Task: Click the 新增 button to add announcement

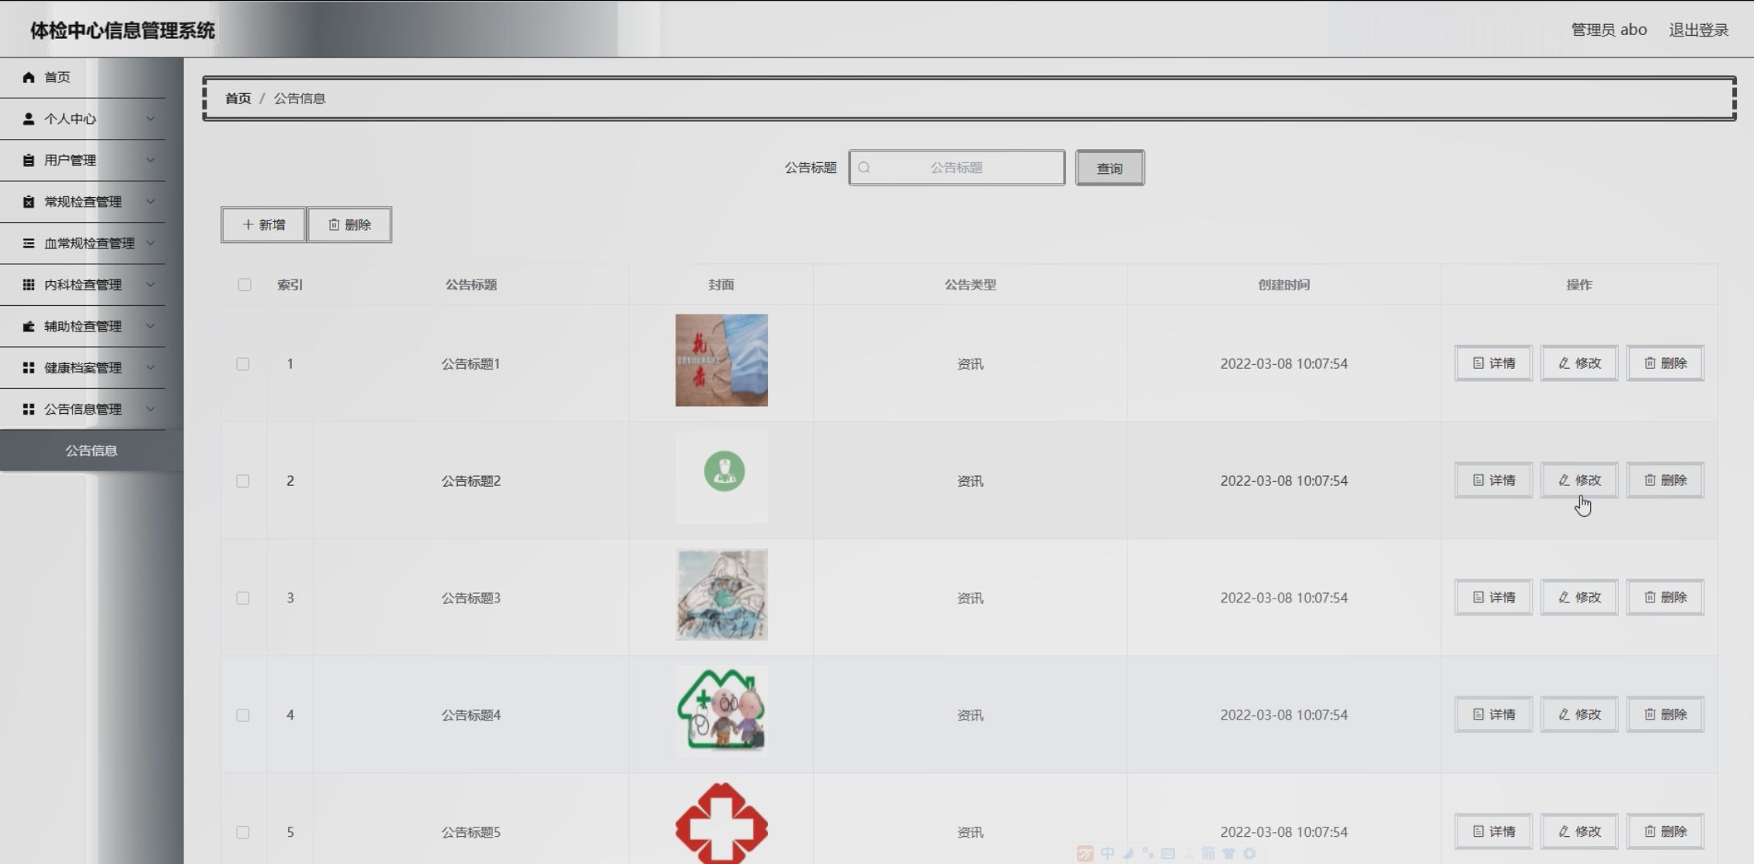Action: (264, 224)
